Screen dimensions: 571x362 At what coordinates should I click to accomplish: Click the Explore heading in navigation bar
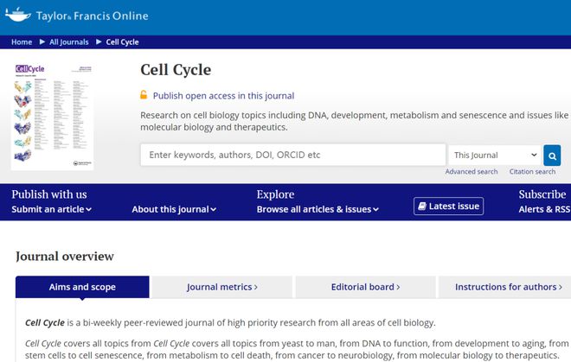pyautogui.click(x=275, y=194)
